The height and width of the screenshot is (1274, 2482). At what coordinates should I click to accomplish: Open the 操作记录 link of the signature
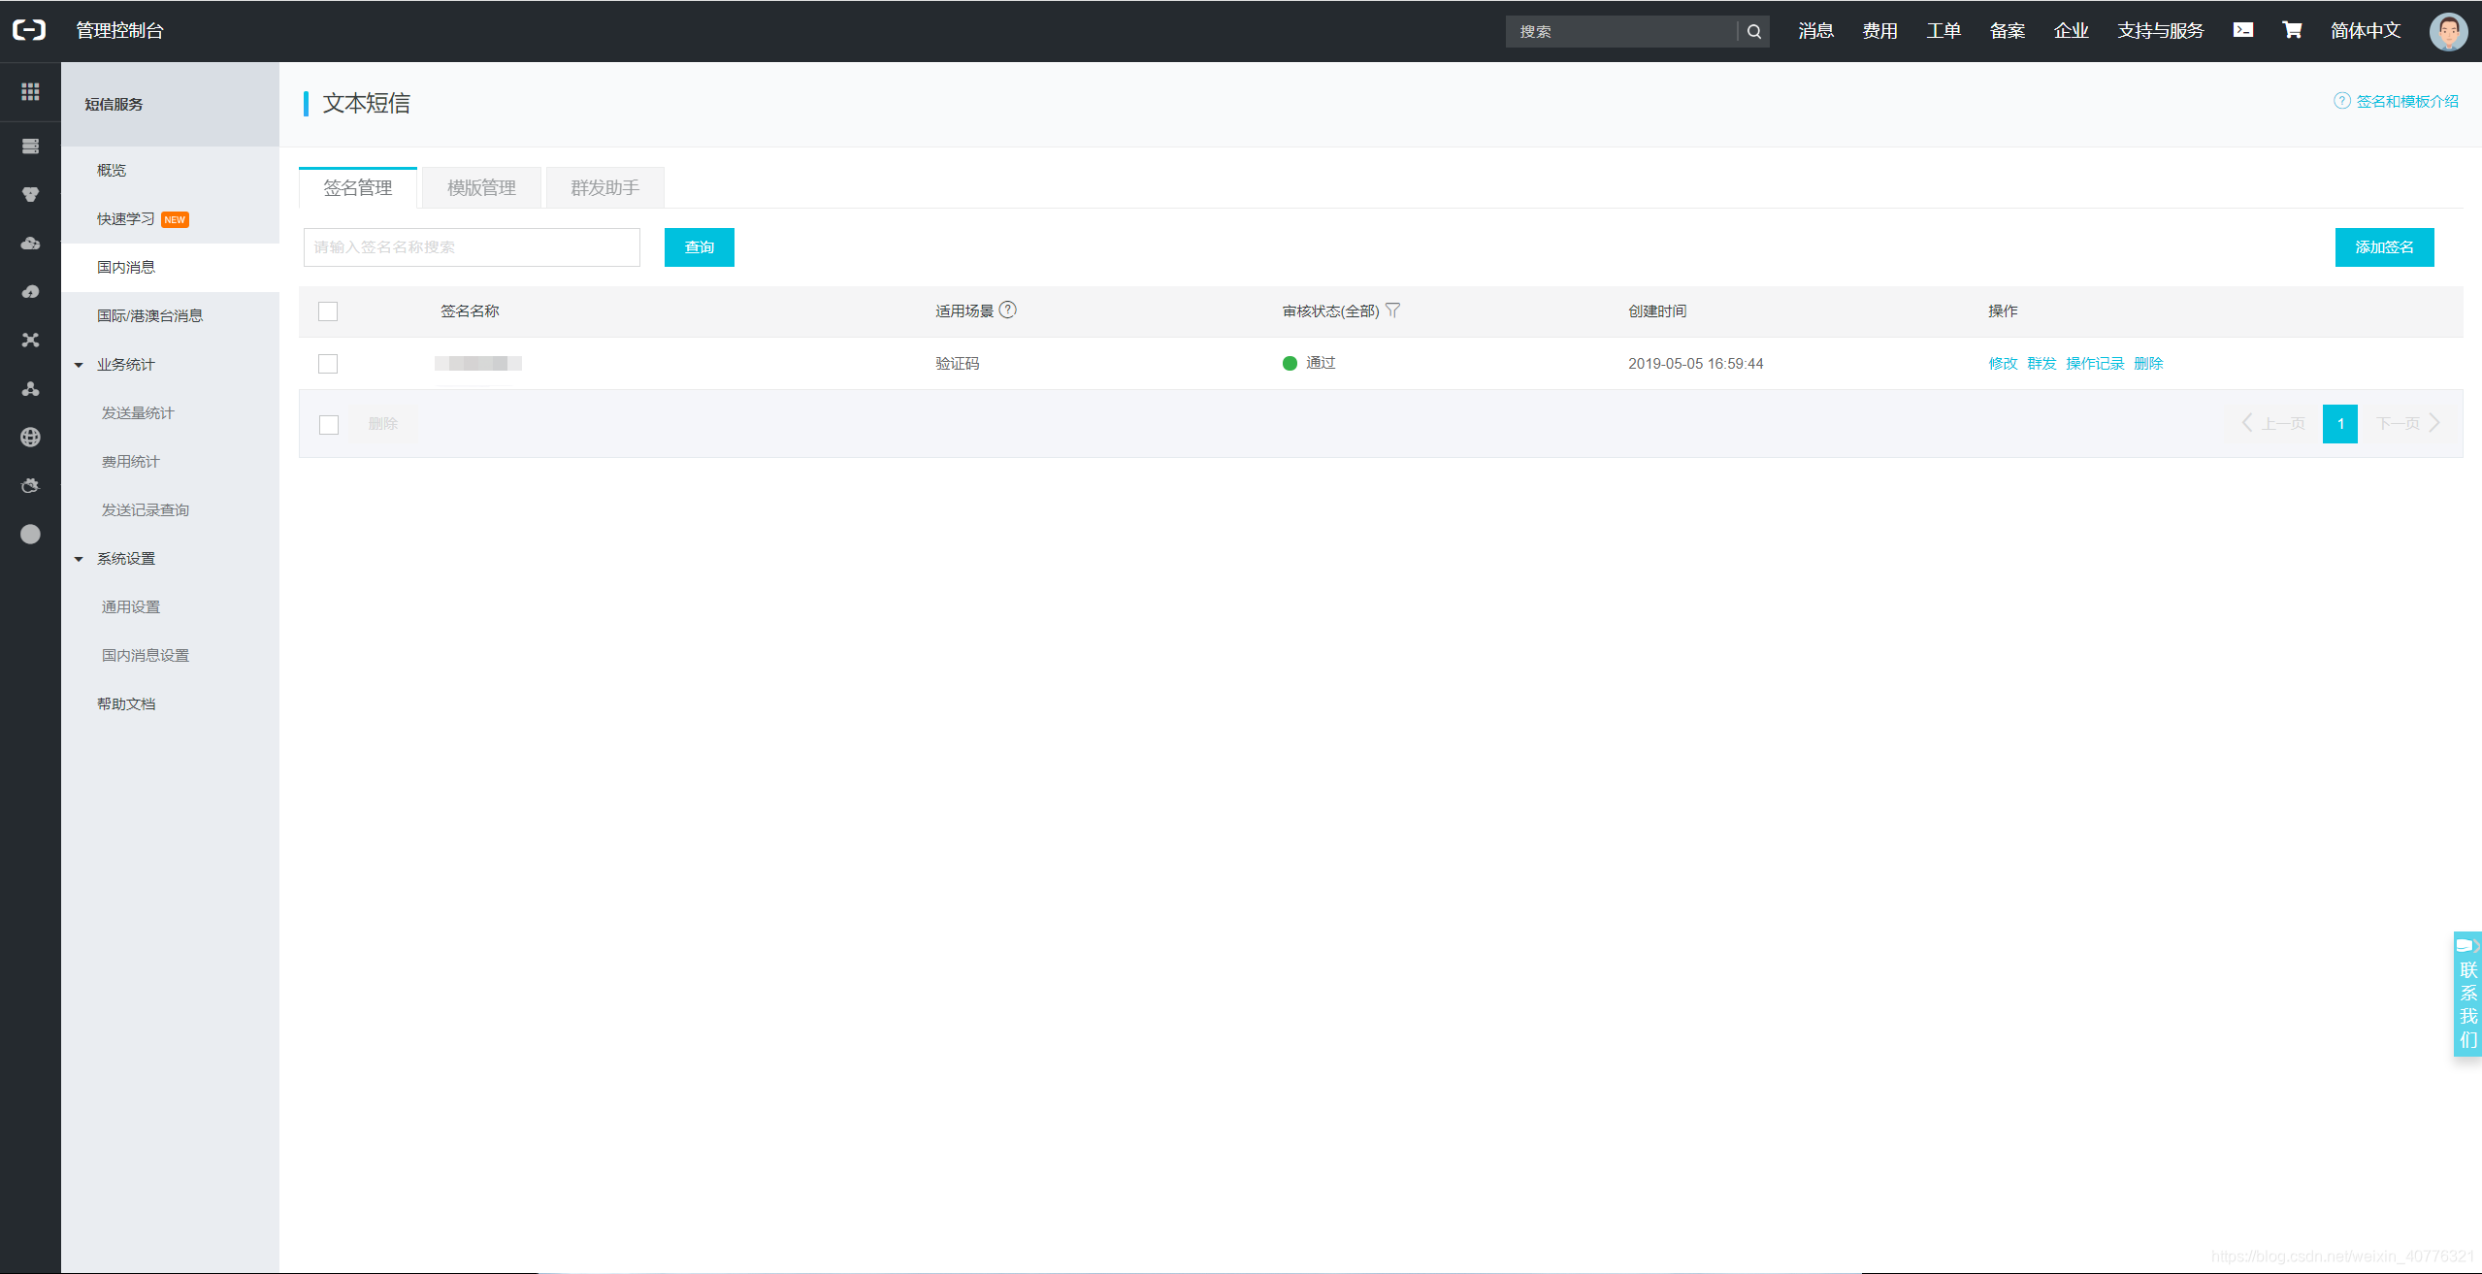click(x=2093, y=363)
